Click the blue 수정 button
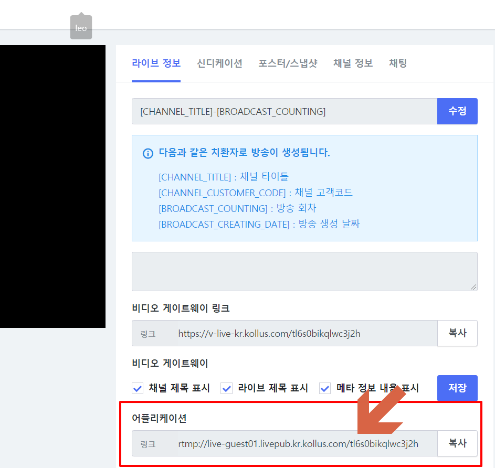The image size is (495, 468). [x=457, y=111]
